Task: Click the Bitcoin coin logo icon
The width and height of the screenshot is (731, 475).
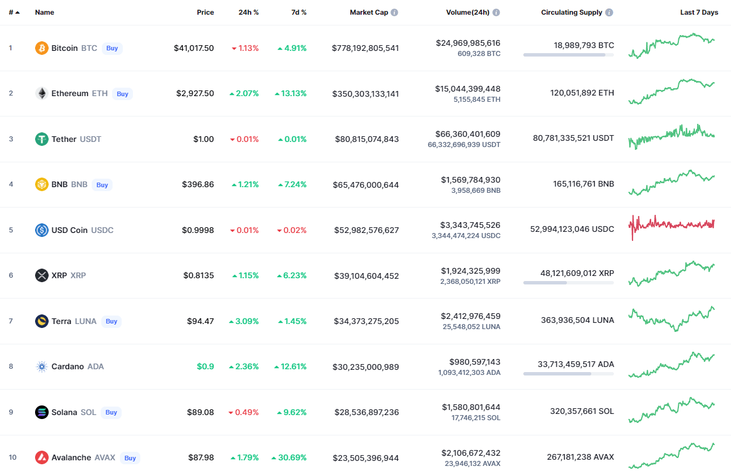Action: tap(42, 48)
